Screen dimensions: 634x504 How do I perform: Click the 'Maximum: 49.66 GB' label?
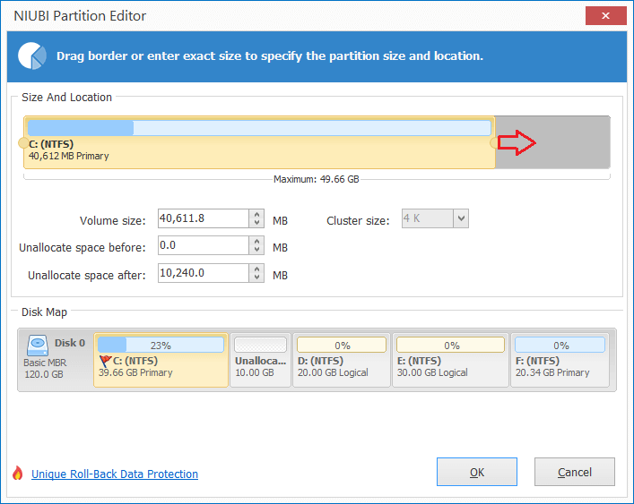coord(317,179)
